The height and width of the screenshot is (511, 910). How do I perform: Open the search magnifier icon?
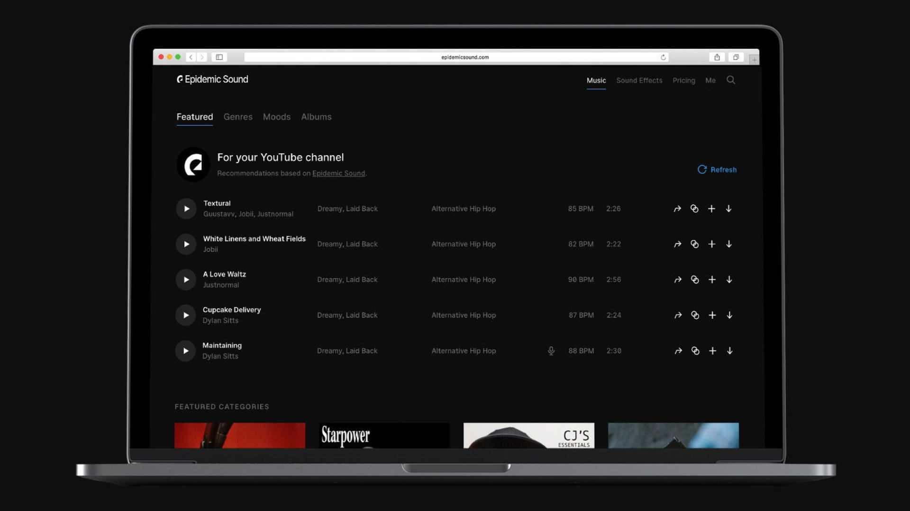(731, 80)
